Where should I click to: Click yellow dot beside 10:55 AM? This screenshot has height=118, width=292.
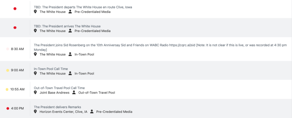click(7, 89)
